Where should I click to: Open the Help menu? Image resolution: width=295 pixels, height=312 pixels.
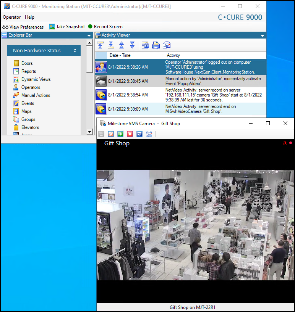tap(29, 17)
